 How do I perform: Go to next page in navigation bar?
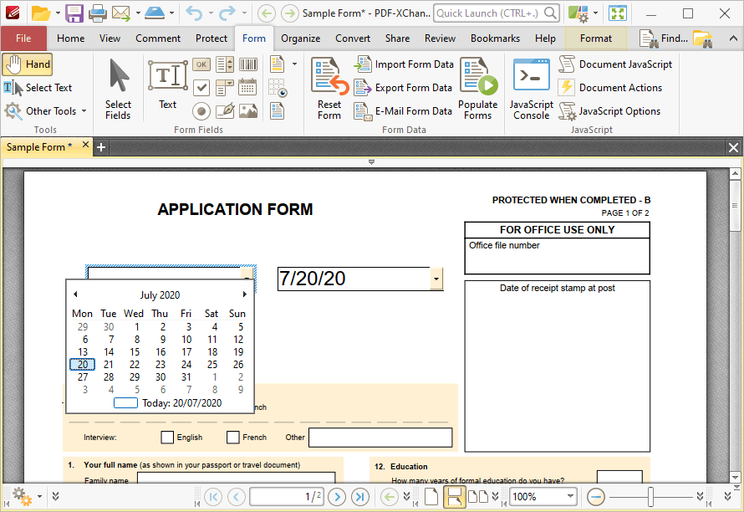pos(337,497)
